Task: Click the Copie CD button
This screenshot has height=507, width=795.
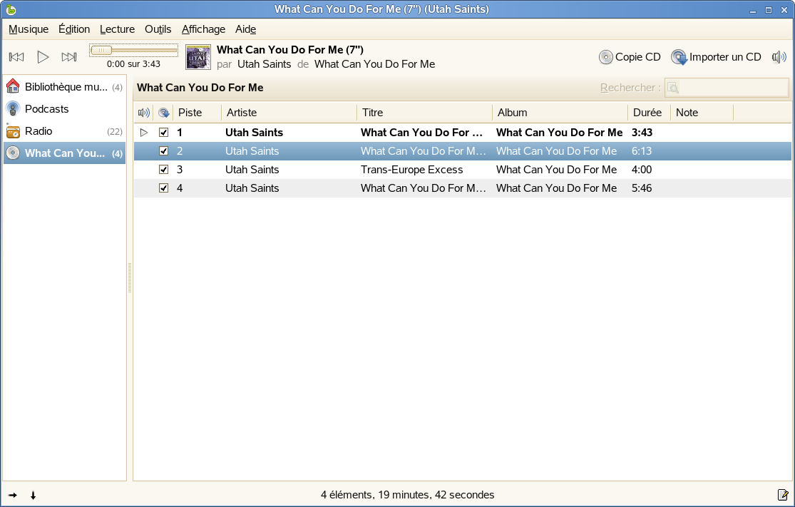Action: coord(630,57)
